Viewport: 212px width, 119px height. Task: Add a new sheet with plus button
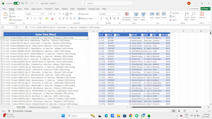pyautogui.click(x=68, y=107)
